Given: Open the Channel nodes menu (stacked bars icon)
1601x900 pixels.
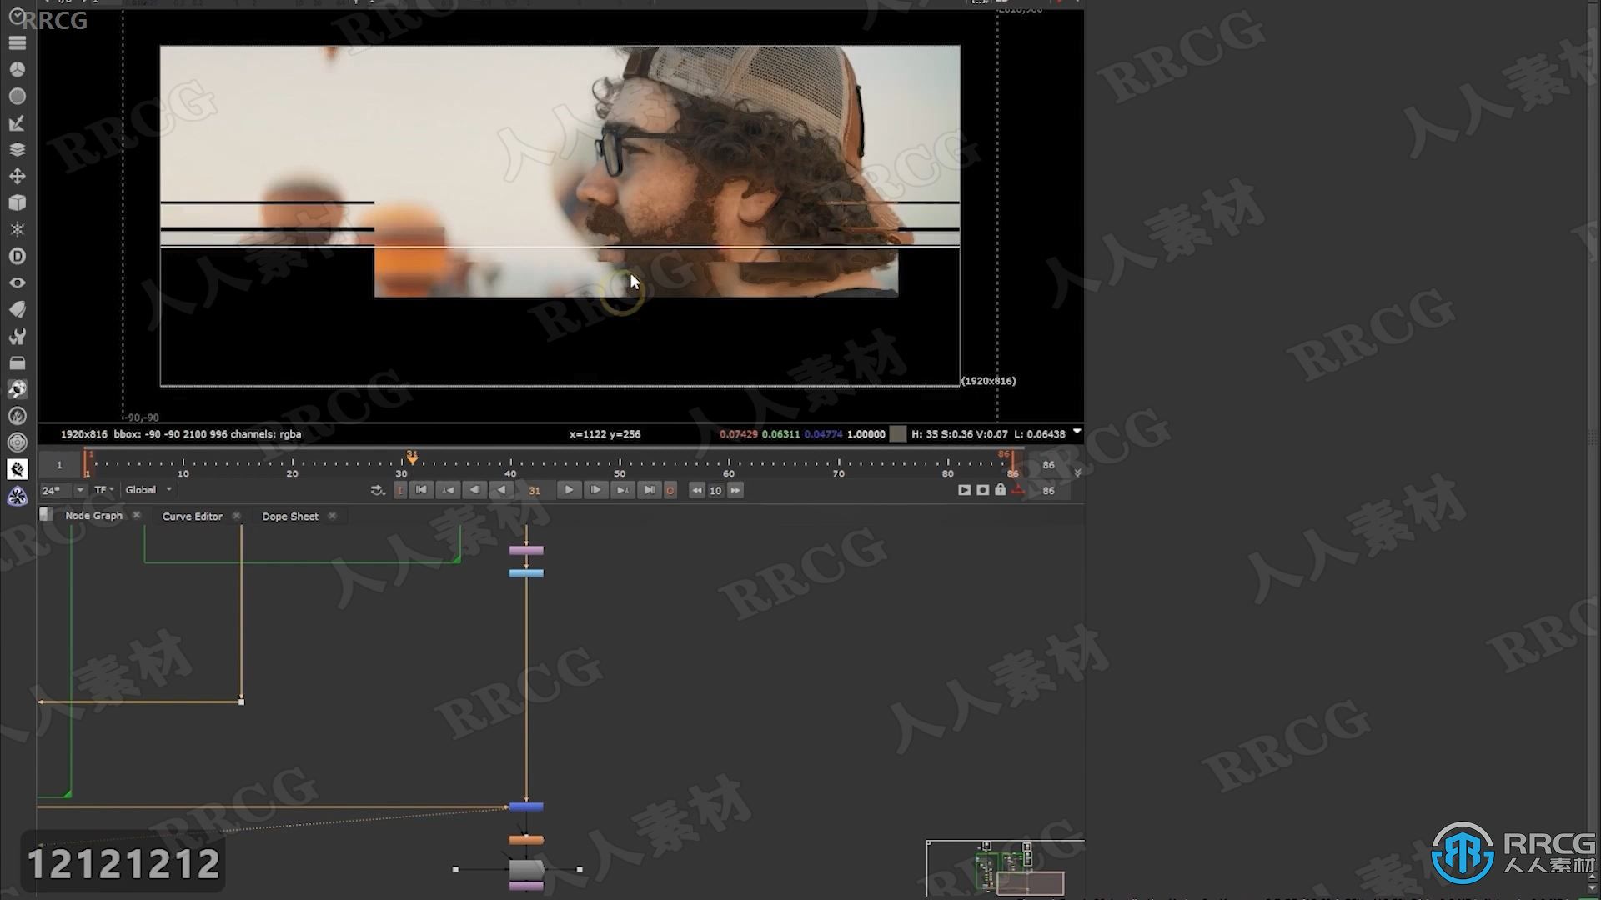Looking at the screenshot, I should pyautogui.click(x=17, y=43).
